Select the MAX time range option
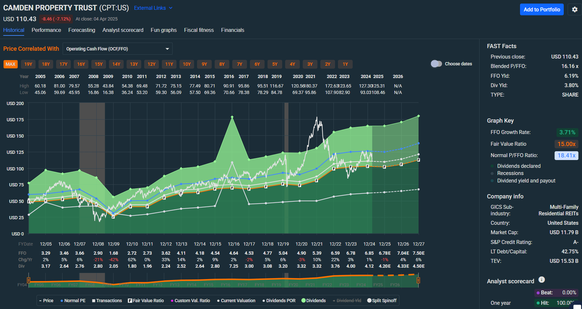The image size is (582, 309). pos(10,64)
